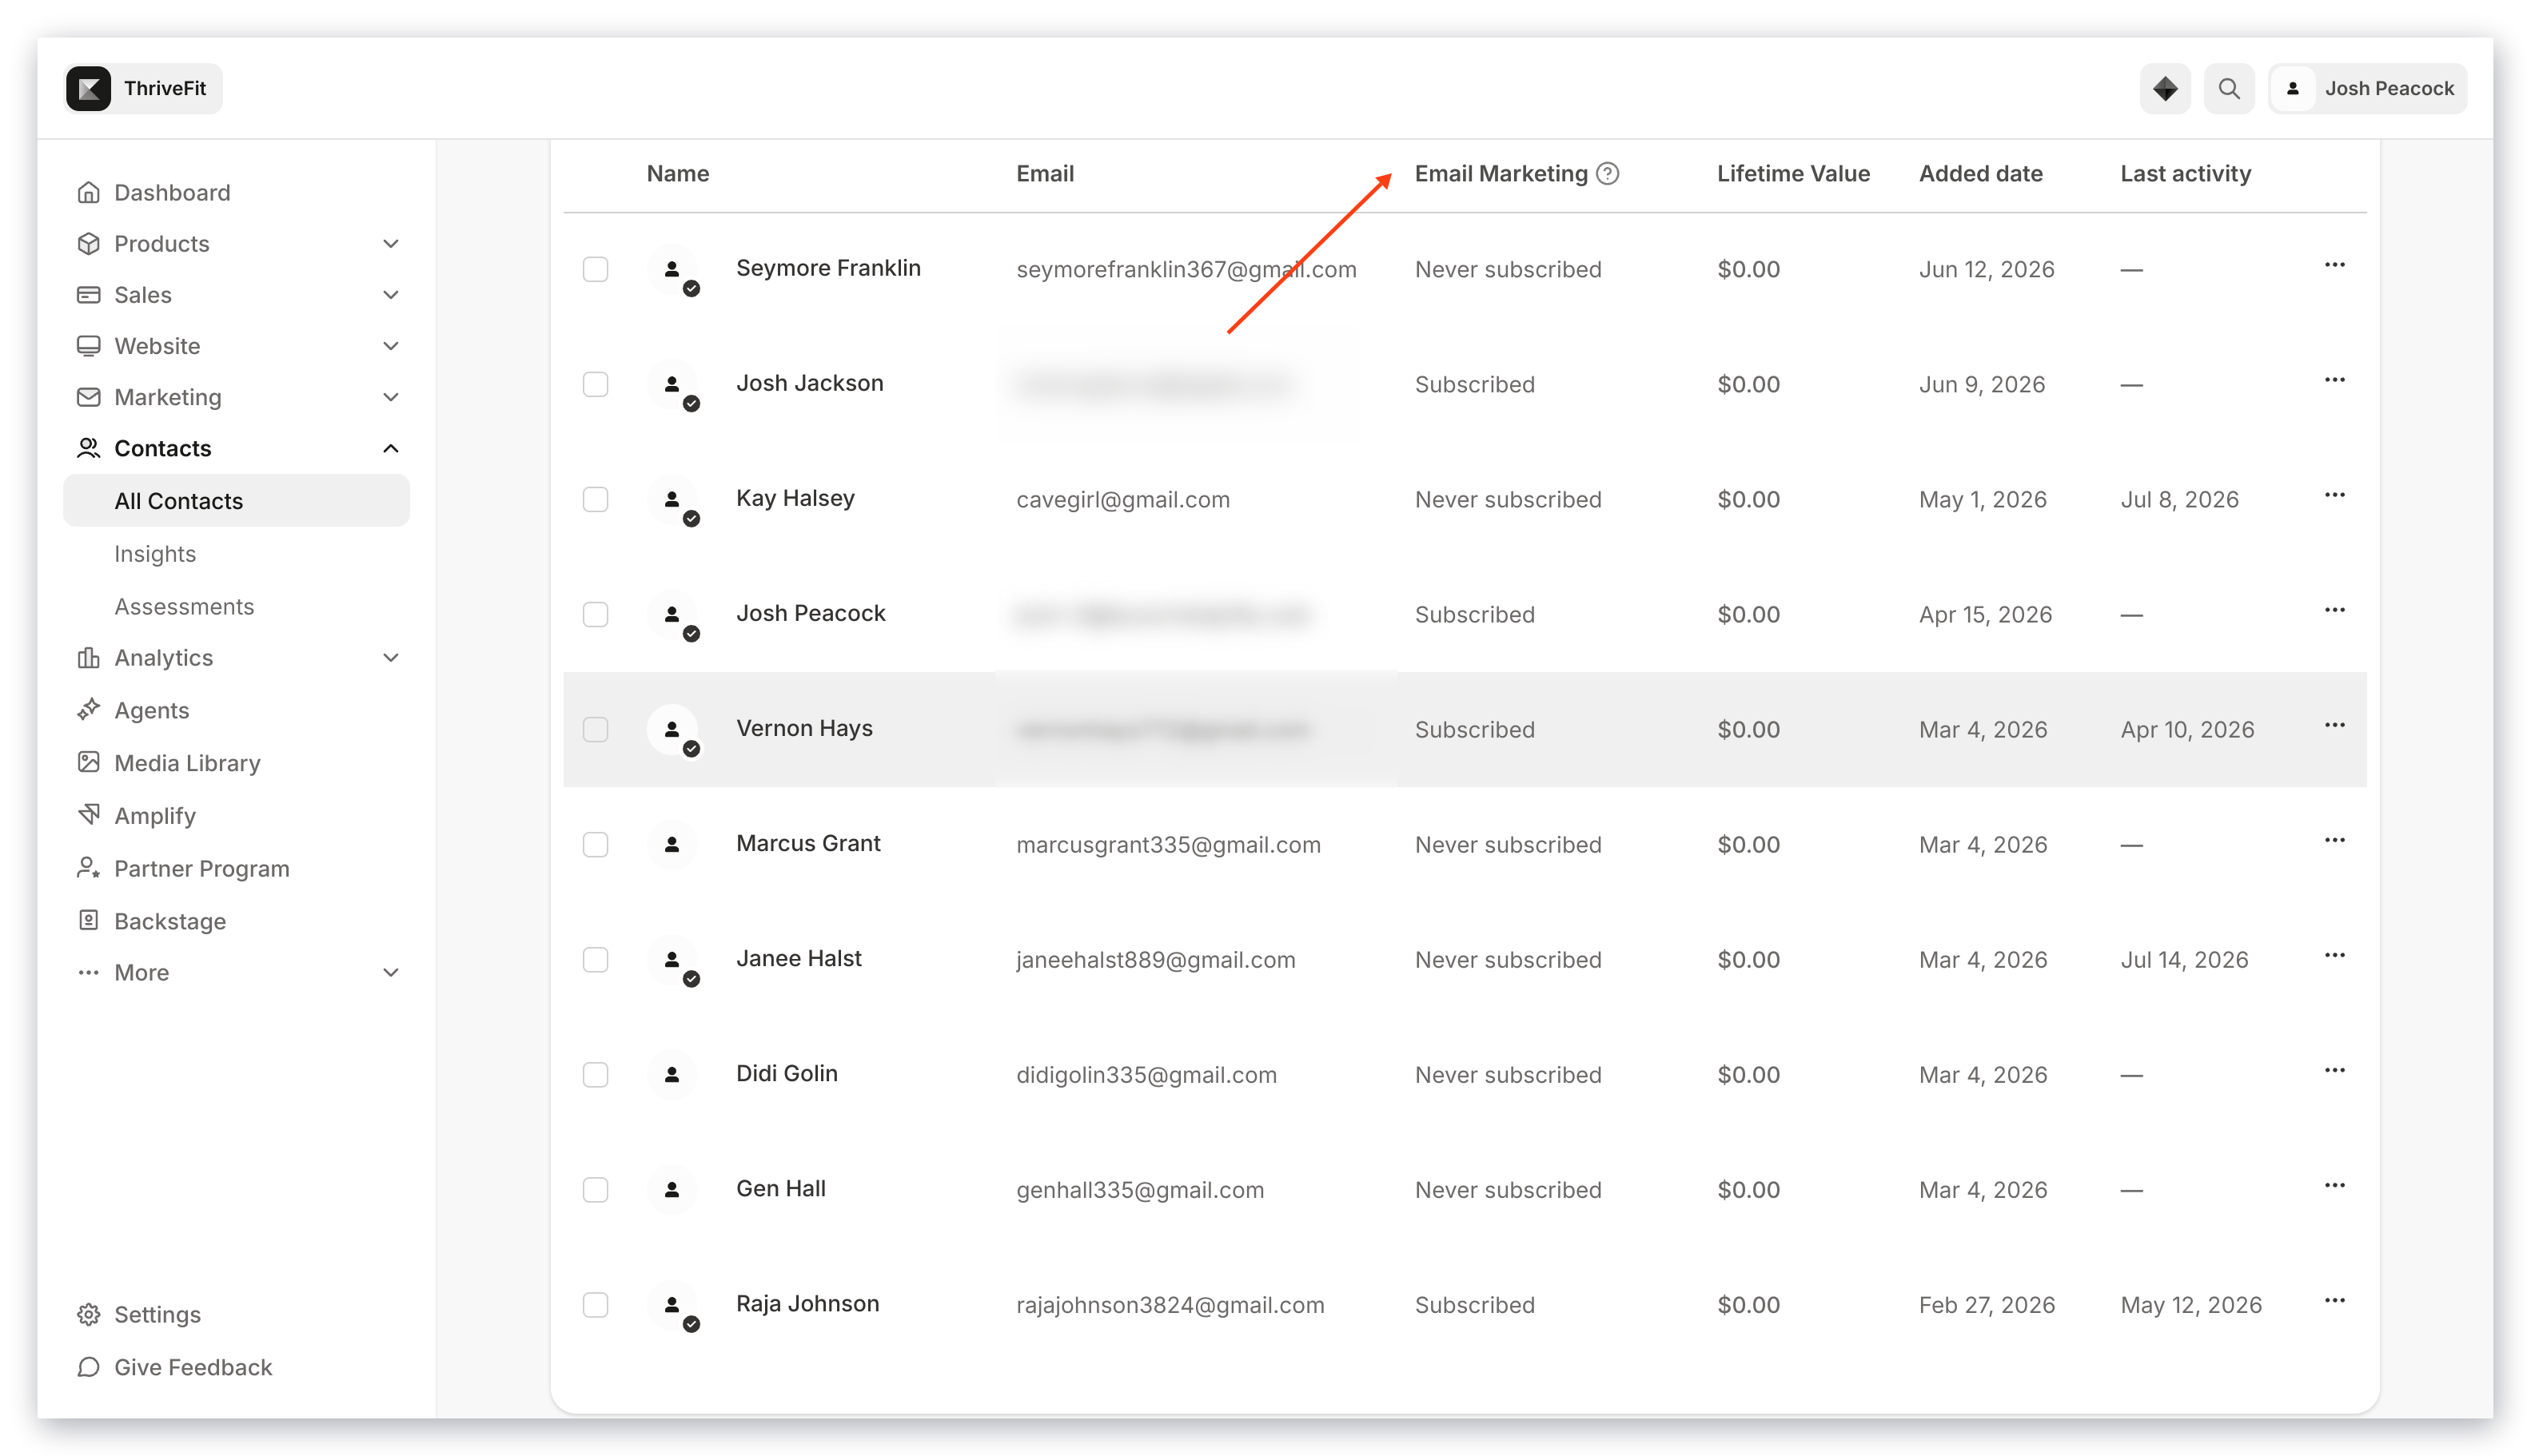Expand the Sales chevron
The width and height of the screenshot is (2531, 1456).
[390, 294]
